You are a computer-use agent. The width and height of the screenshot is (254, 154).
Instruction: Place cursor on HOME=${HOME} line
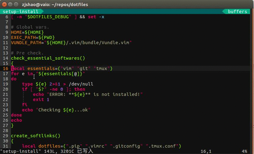(27, 32)
